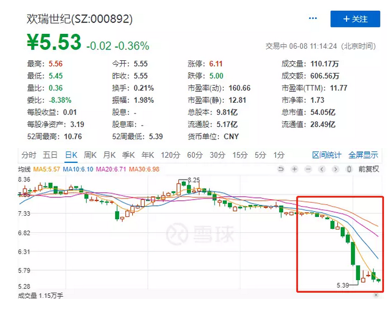Image resolution: width=392 pixels, height=311 pixels.
Task: Click the 52周最低 value 5.39
Action: [x=156, y=137]
